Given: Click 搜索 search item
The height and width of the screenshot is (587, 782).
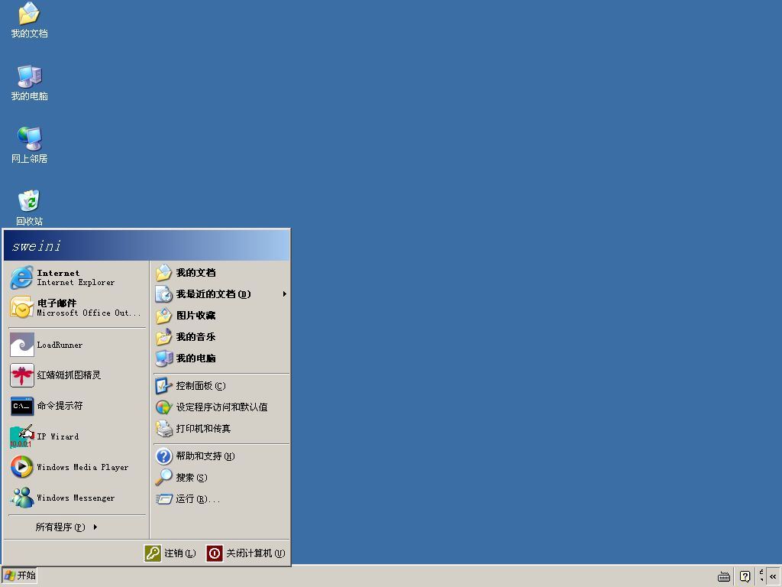Looking at the screenshot, I should point(221,478).
